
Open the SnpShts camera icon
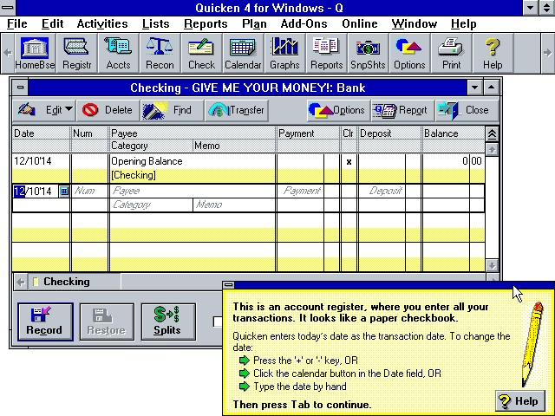coord(368,54)
